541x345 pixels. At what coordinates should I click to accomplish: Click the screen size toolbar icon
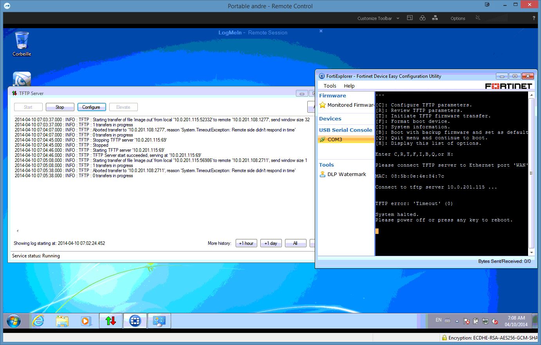pyautogui.click(x=410, y=18)
